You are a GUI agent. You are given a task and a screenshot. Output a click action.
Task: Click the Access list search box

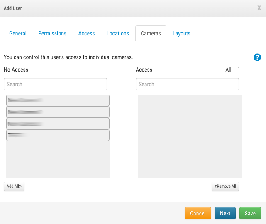tap(187, 84)
